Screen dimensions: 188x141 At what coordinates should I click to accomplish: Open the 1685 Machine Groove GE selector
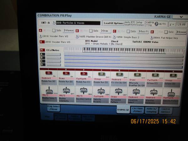(x=77, y=36)
